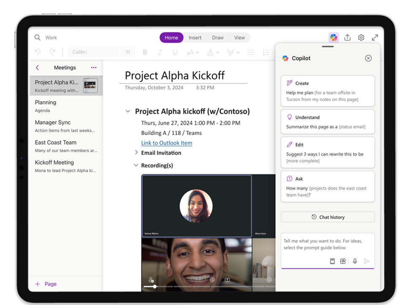
Task: Toggle italic formatting
Action: (x=160, y=52)
